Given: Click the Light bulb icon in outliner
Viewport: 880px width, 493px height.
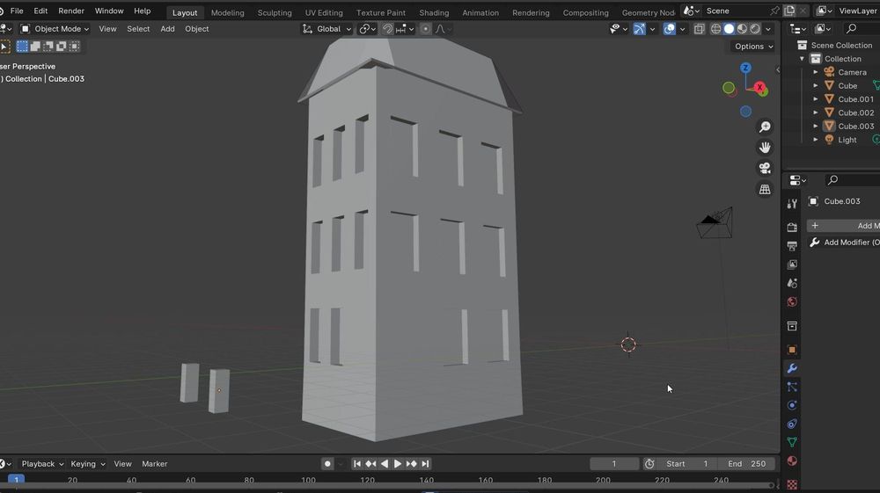Looking at the screenshot, I should tap(829, 140).
